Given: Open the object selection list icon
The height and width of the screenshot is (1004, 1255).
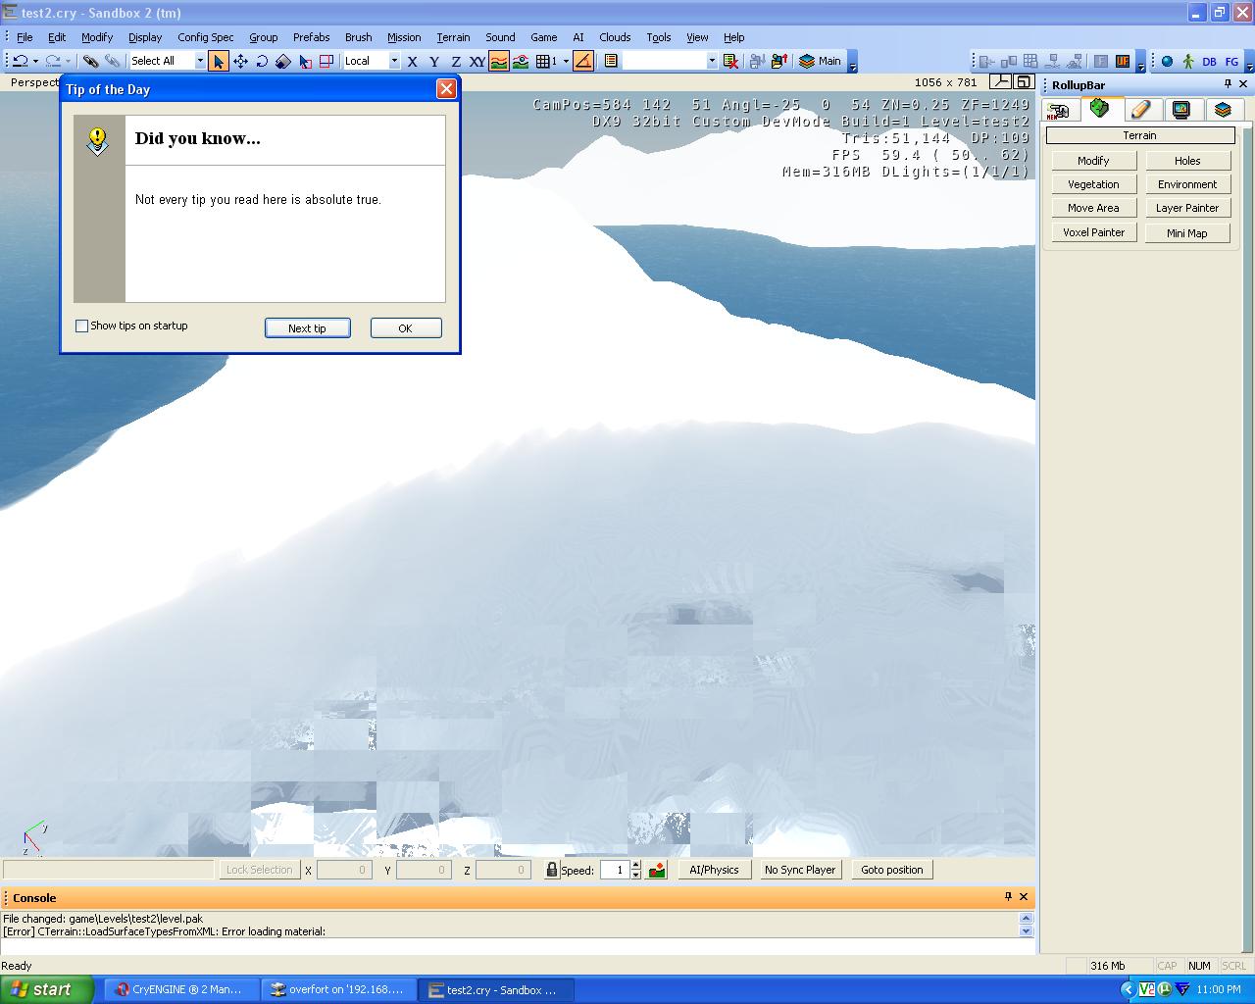Looking at the screenshot, I should tap(610, 61).
